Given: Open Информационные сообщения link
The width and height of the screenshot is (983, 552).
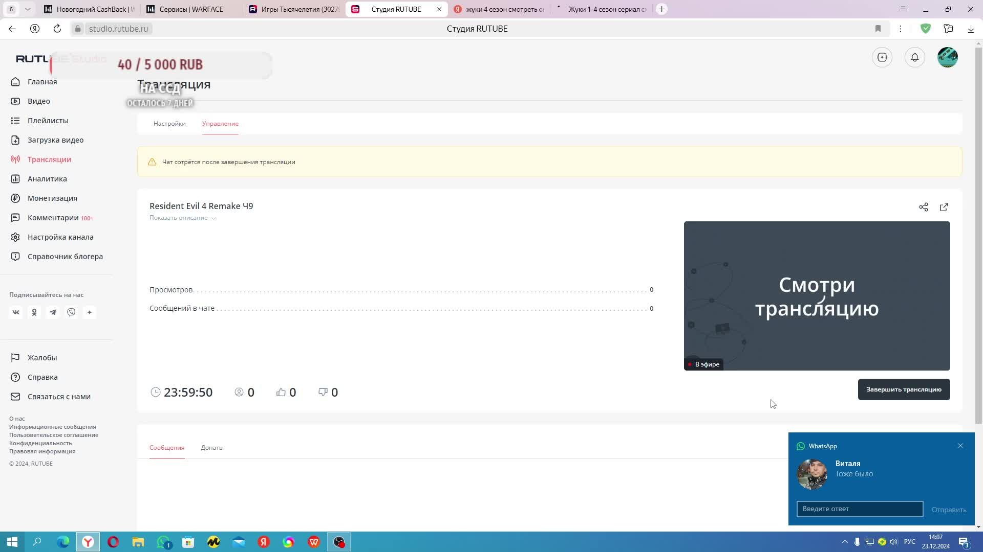Looking at the screenshot, I should pos(52,427).
